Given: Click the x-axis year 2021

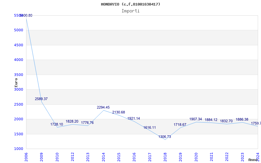Looking at the screenshot, I should [x=211, y=157].
